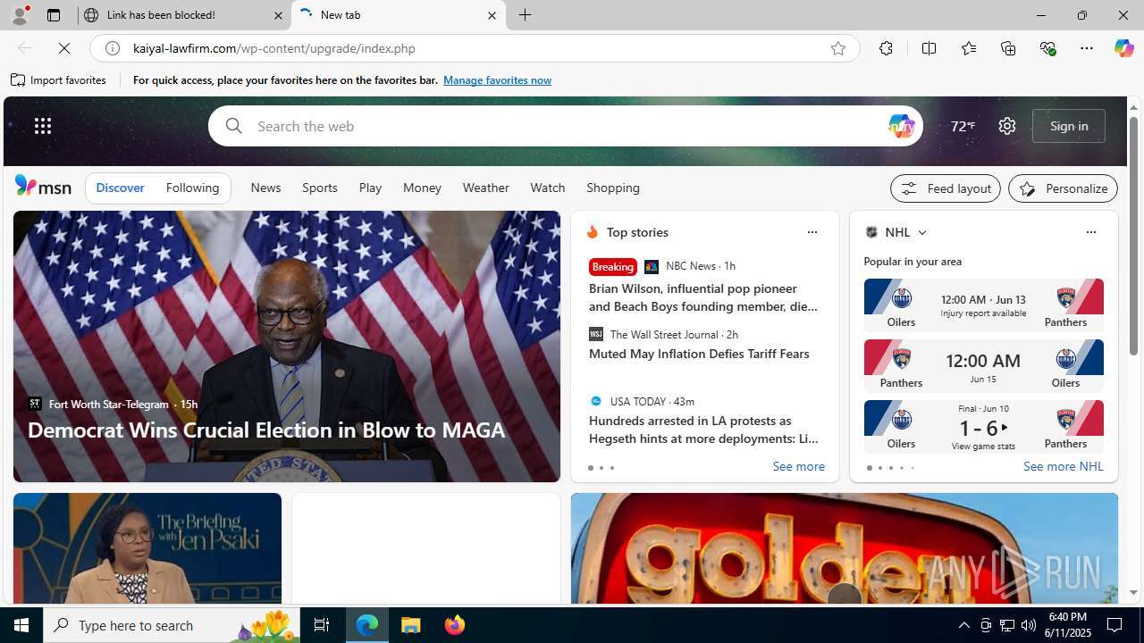Image resolution: width=1144 pixels, height=643 pixels.
Task: Expand NHL league dropdown chevron
Action: click(x=921, y=232)
